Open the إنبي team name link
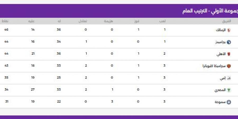The height and width of the screenshot is (119, 238). pos(223,78)
